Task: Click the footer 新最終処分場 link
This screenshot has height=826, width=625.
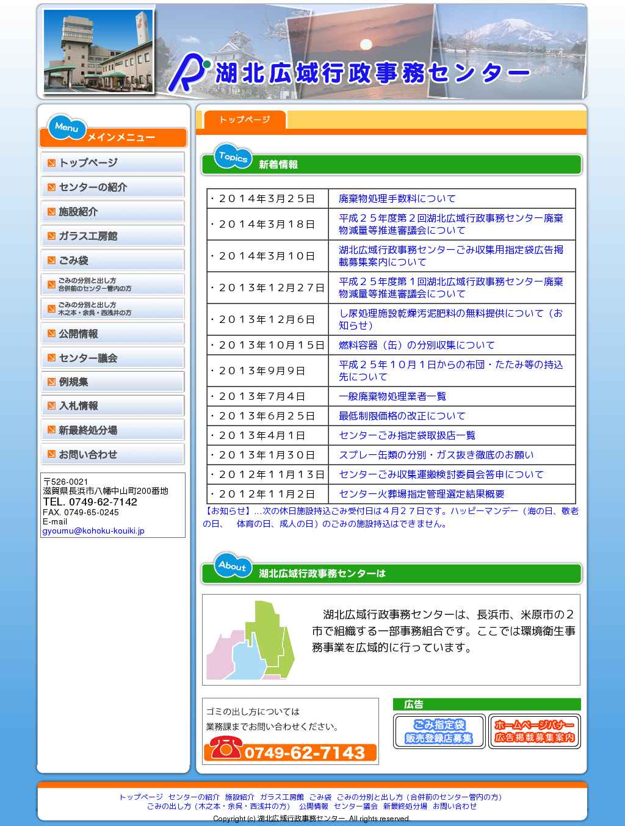Action: point(405,806)
